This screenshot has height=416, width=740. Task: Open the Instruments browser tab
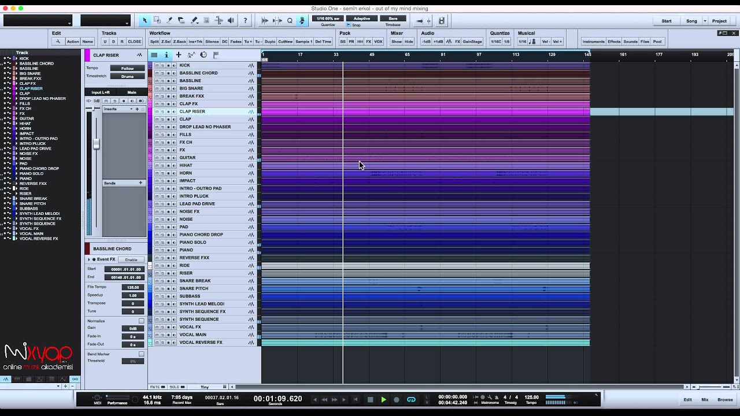click(594, 42)
